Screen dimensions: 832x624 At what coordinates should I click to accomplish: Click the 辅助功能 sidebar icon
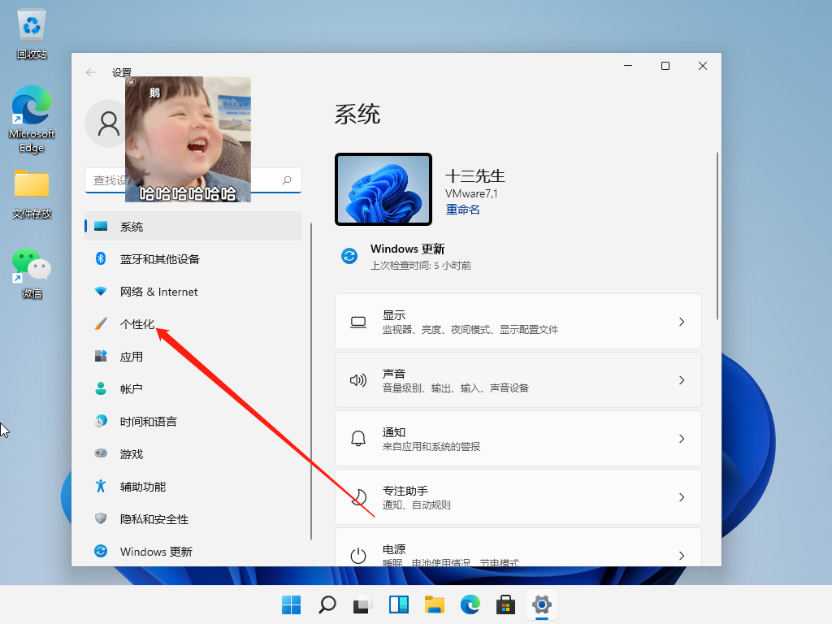click(100, 486)
